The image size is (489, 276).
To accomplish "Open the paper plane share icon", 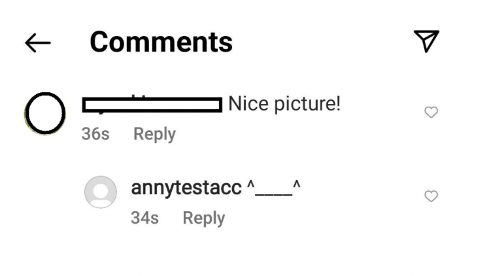I will [426, 41].
